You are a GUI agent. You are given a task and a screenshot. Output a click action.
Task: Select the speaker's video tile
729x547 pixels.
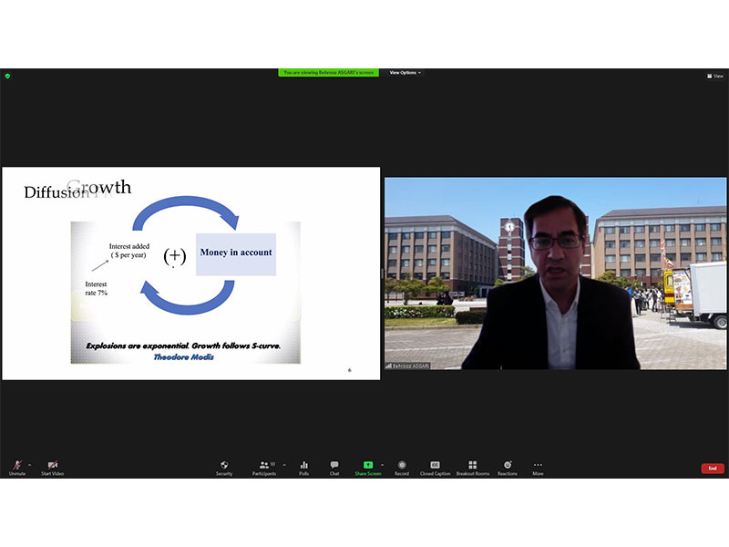coord(556,273)
